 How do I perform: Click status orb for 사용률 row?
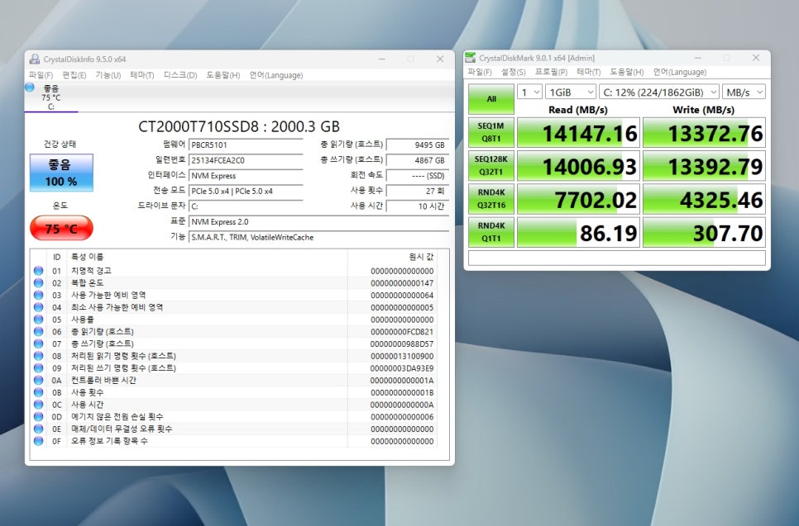tap(38, 320)
